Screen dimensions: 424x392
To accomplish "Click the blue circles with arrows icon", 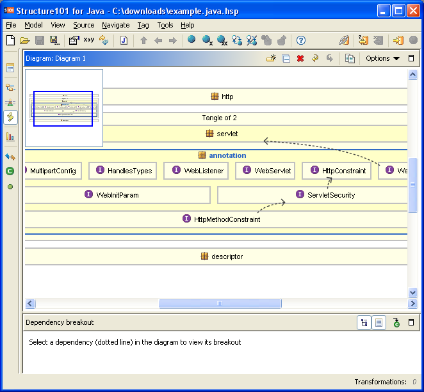I will pyautogui.click(x=237, y=40).
